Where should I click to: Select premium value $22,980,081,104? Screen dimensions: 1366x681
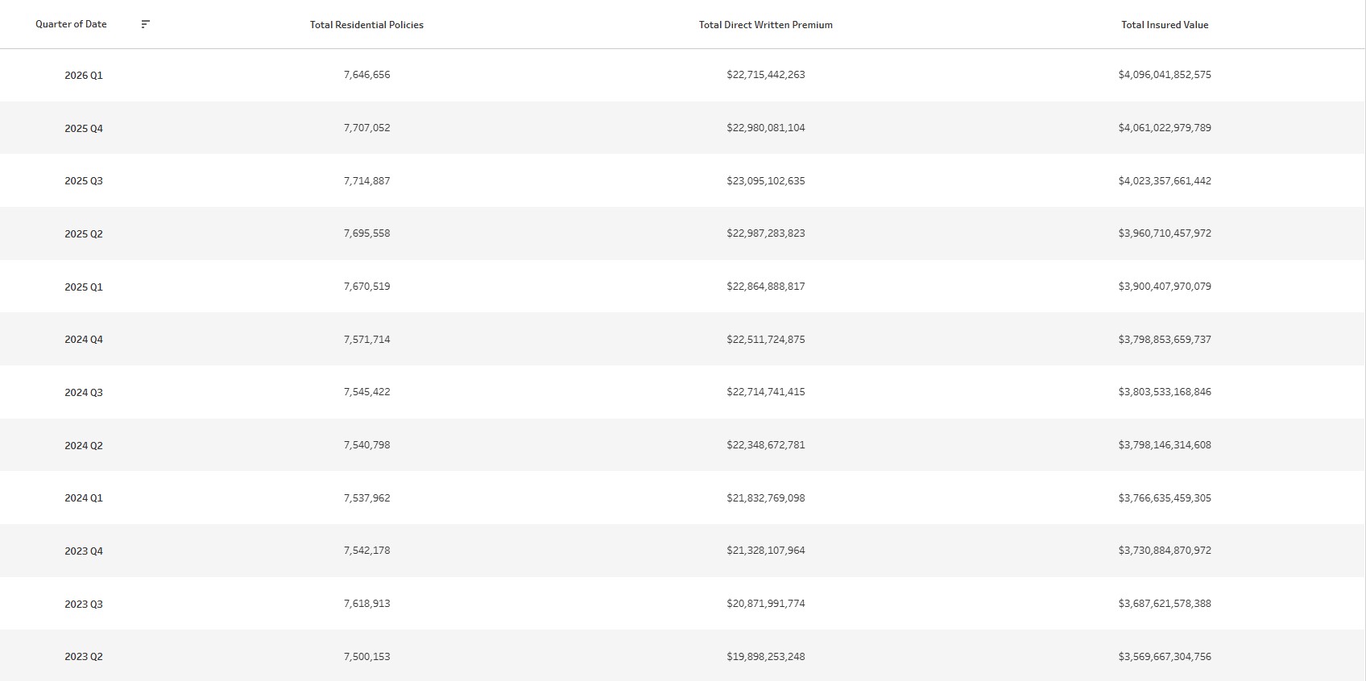[x=766, y=128]
